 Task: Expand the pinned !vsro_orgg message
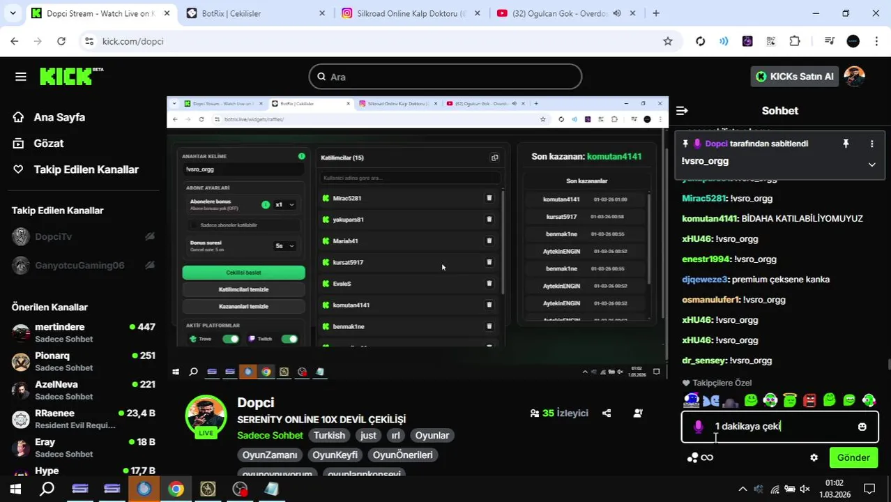tap(871, 165)
